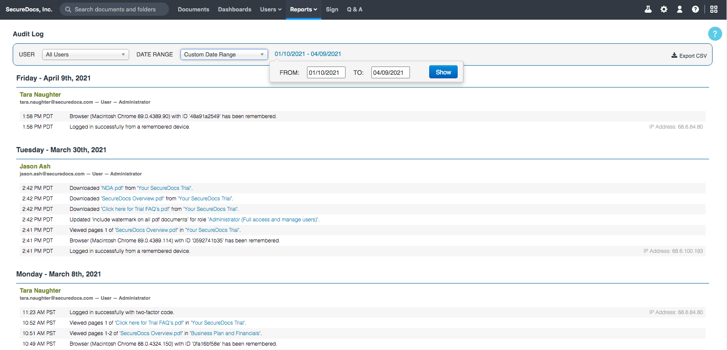Open the Documents tab
The width and height of the screenshot is (727, 350).
pyautogui.click(x=194, y=9)
